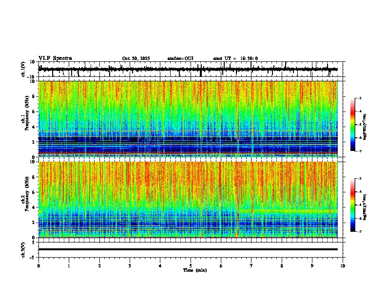
Task: Click time axis tick label '0'
Action: 39,266
